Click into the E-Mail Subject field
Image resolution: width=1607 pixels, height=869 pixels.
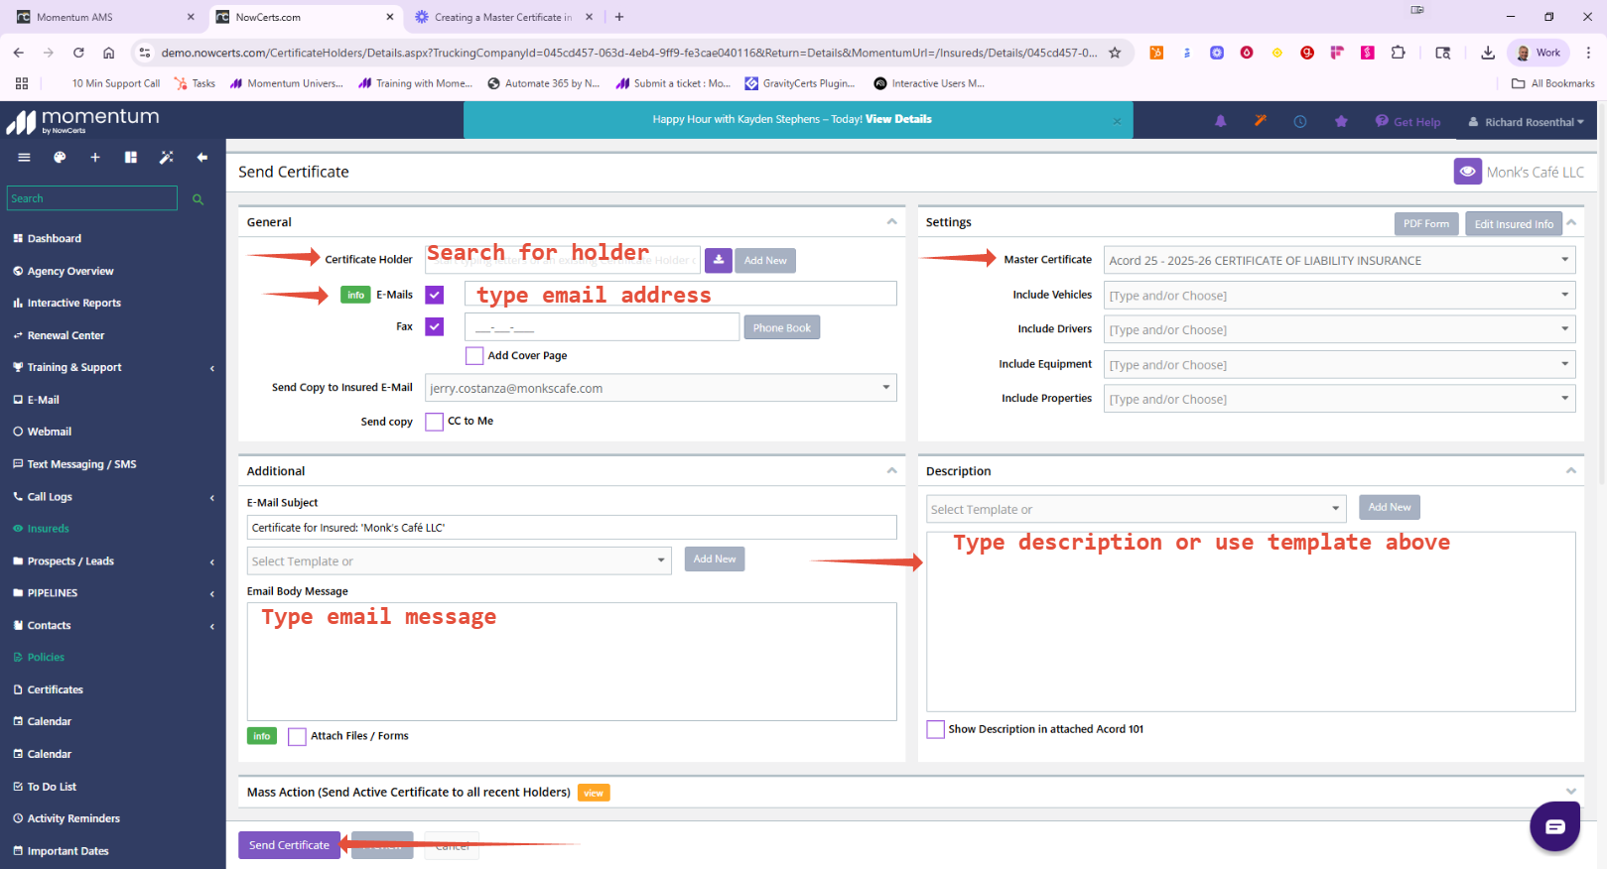(572, 527)
